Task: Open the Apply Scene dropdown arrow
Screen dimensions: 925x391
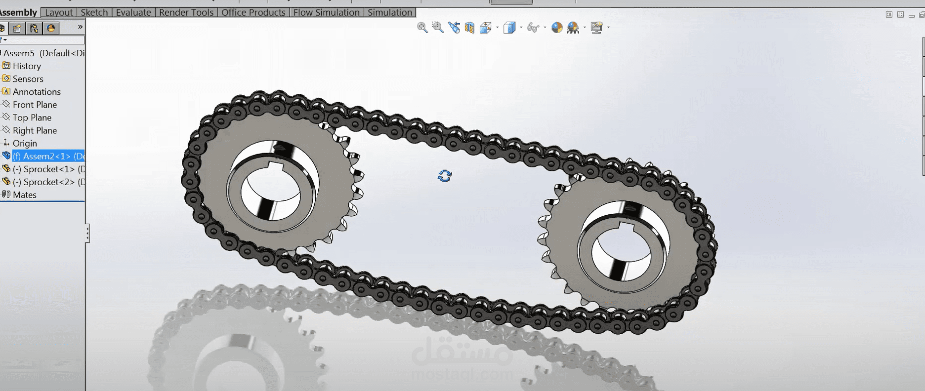Action: (585, 28)
